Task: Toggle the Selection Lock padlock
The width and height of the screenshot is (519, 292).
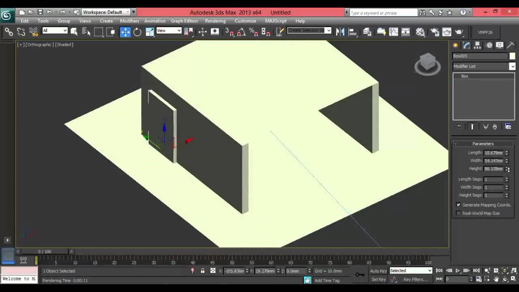Action: tap(202, 271)
